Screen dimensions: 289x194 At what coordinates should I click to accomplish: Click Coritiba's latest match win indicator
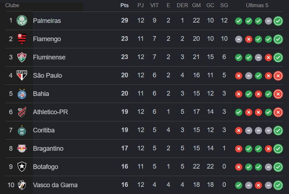tap(278, 130)
